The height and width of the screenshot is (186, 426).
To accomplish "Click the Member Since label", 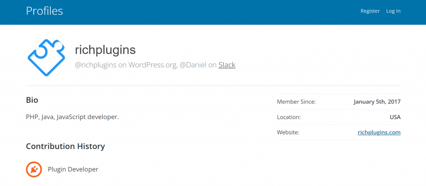I will click(296, 101).
